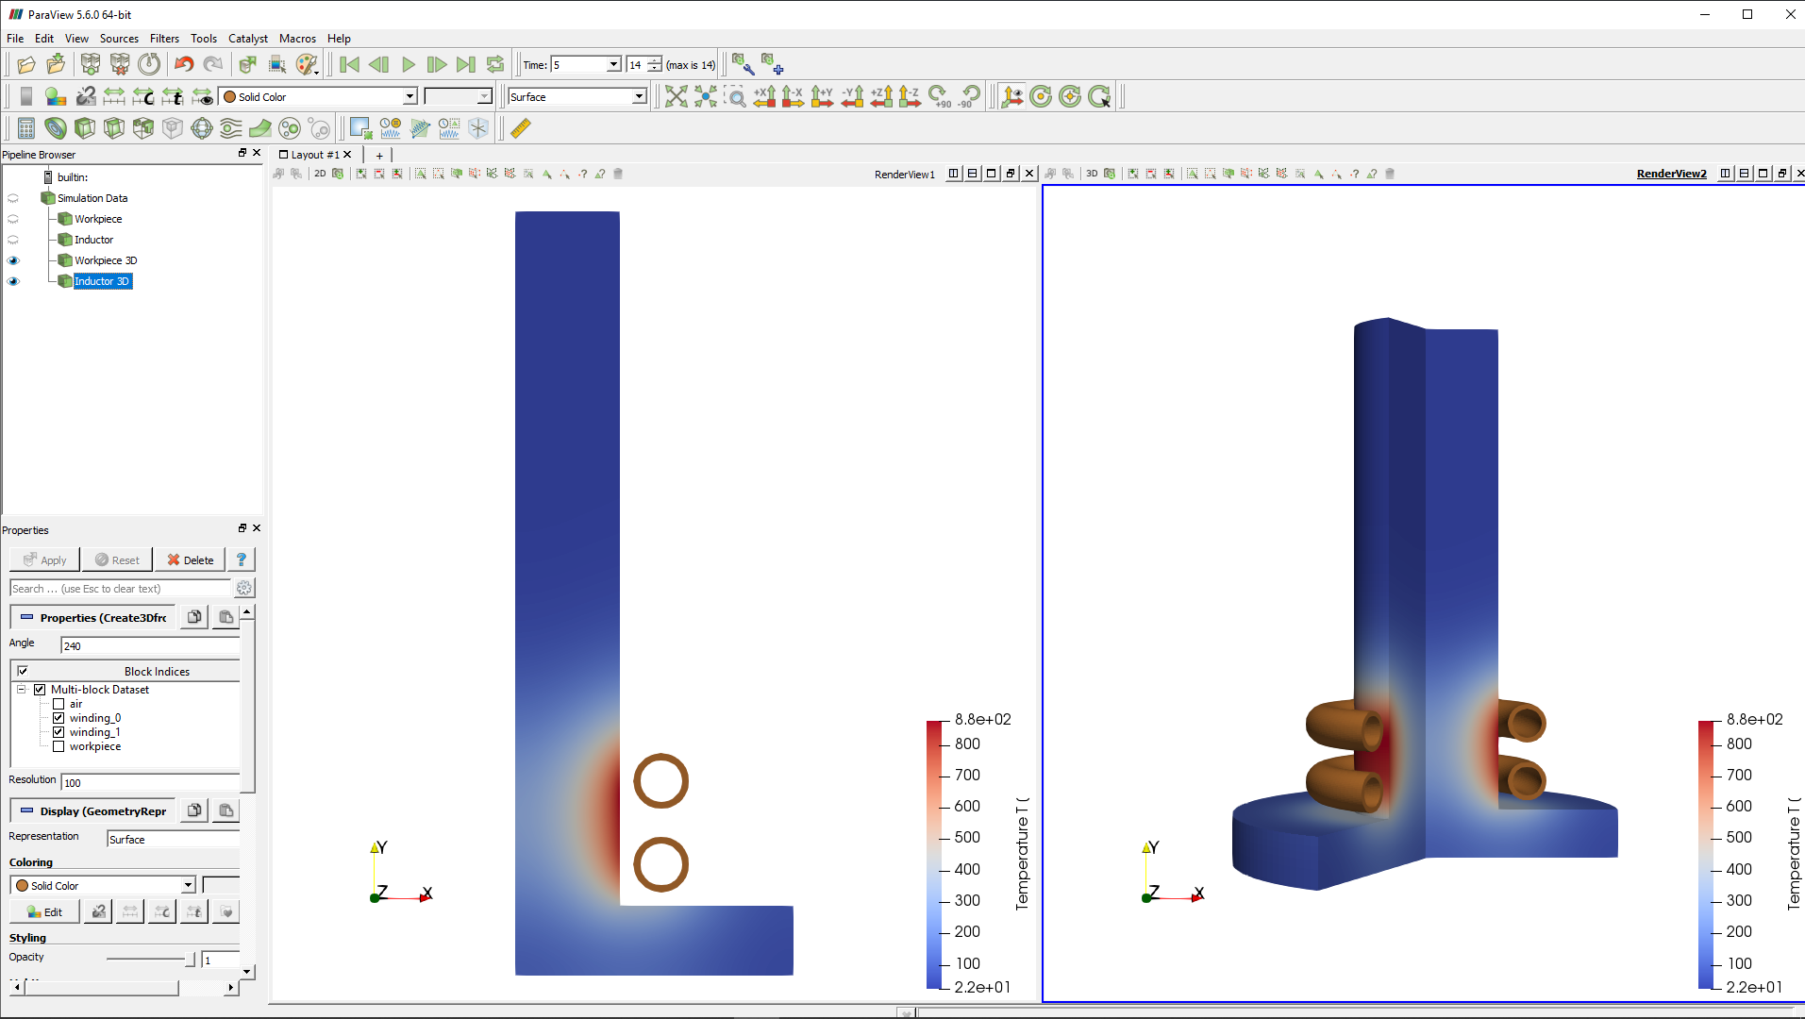The height and width of the screenshot is (1019, 1805).
Task: Click the Plot over line icon
Action: (420, 128)
